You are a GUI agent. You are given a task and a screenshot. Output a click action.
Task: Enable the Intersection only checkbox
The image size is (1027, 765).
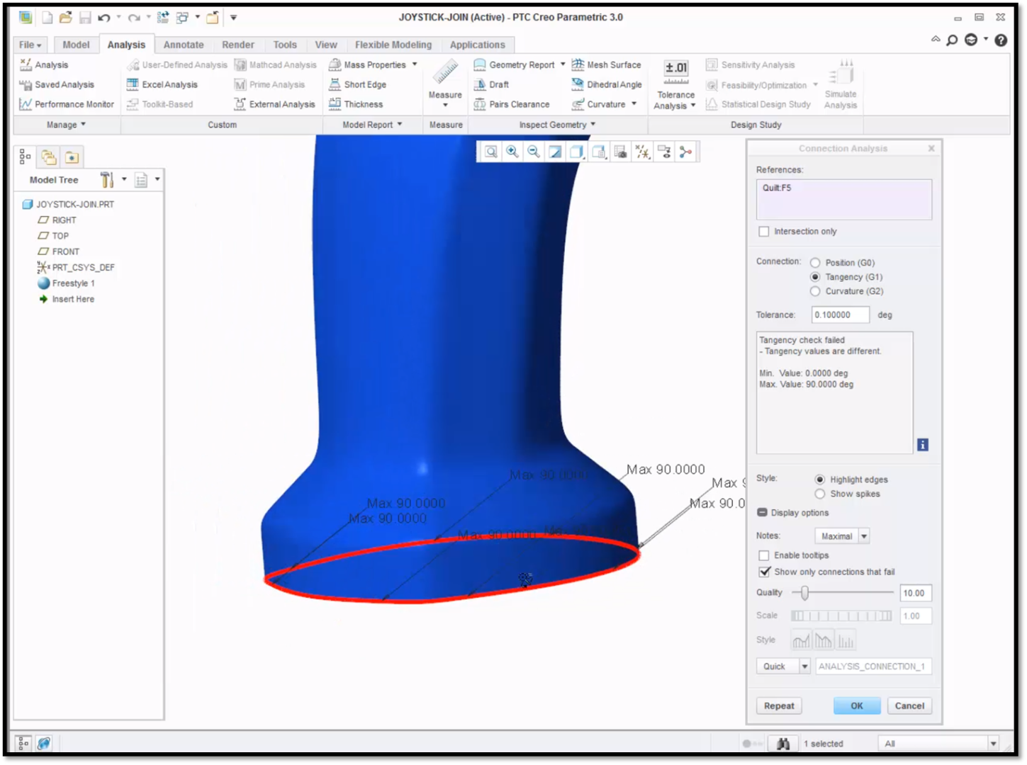pyautogui.click(x=763, y=232)
